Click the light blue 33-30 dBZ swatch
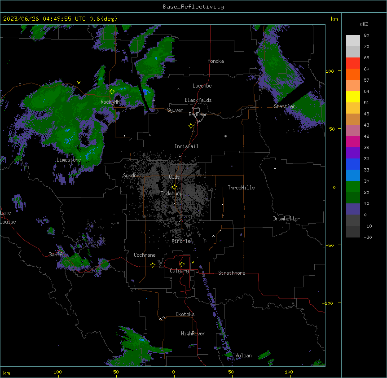The image size is (387, 378). pyautogui.click(x=353, y=176)
